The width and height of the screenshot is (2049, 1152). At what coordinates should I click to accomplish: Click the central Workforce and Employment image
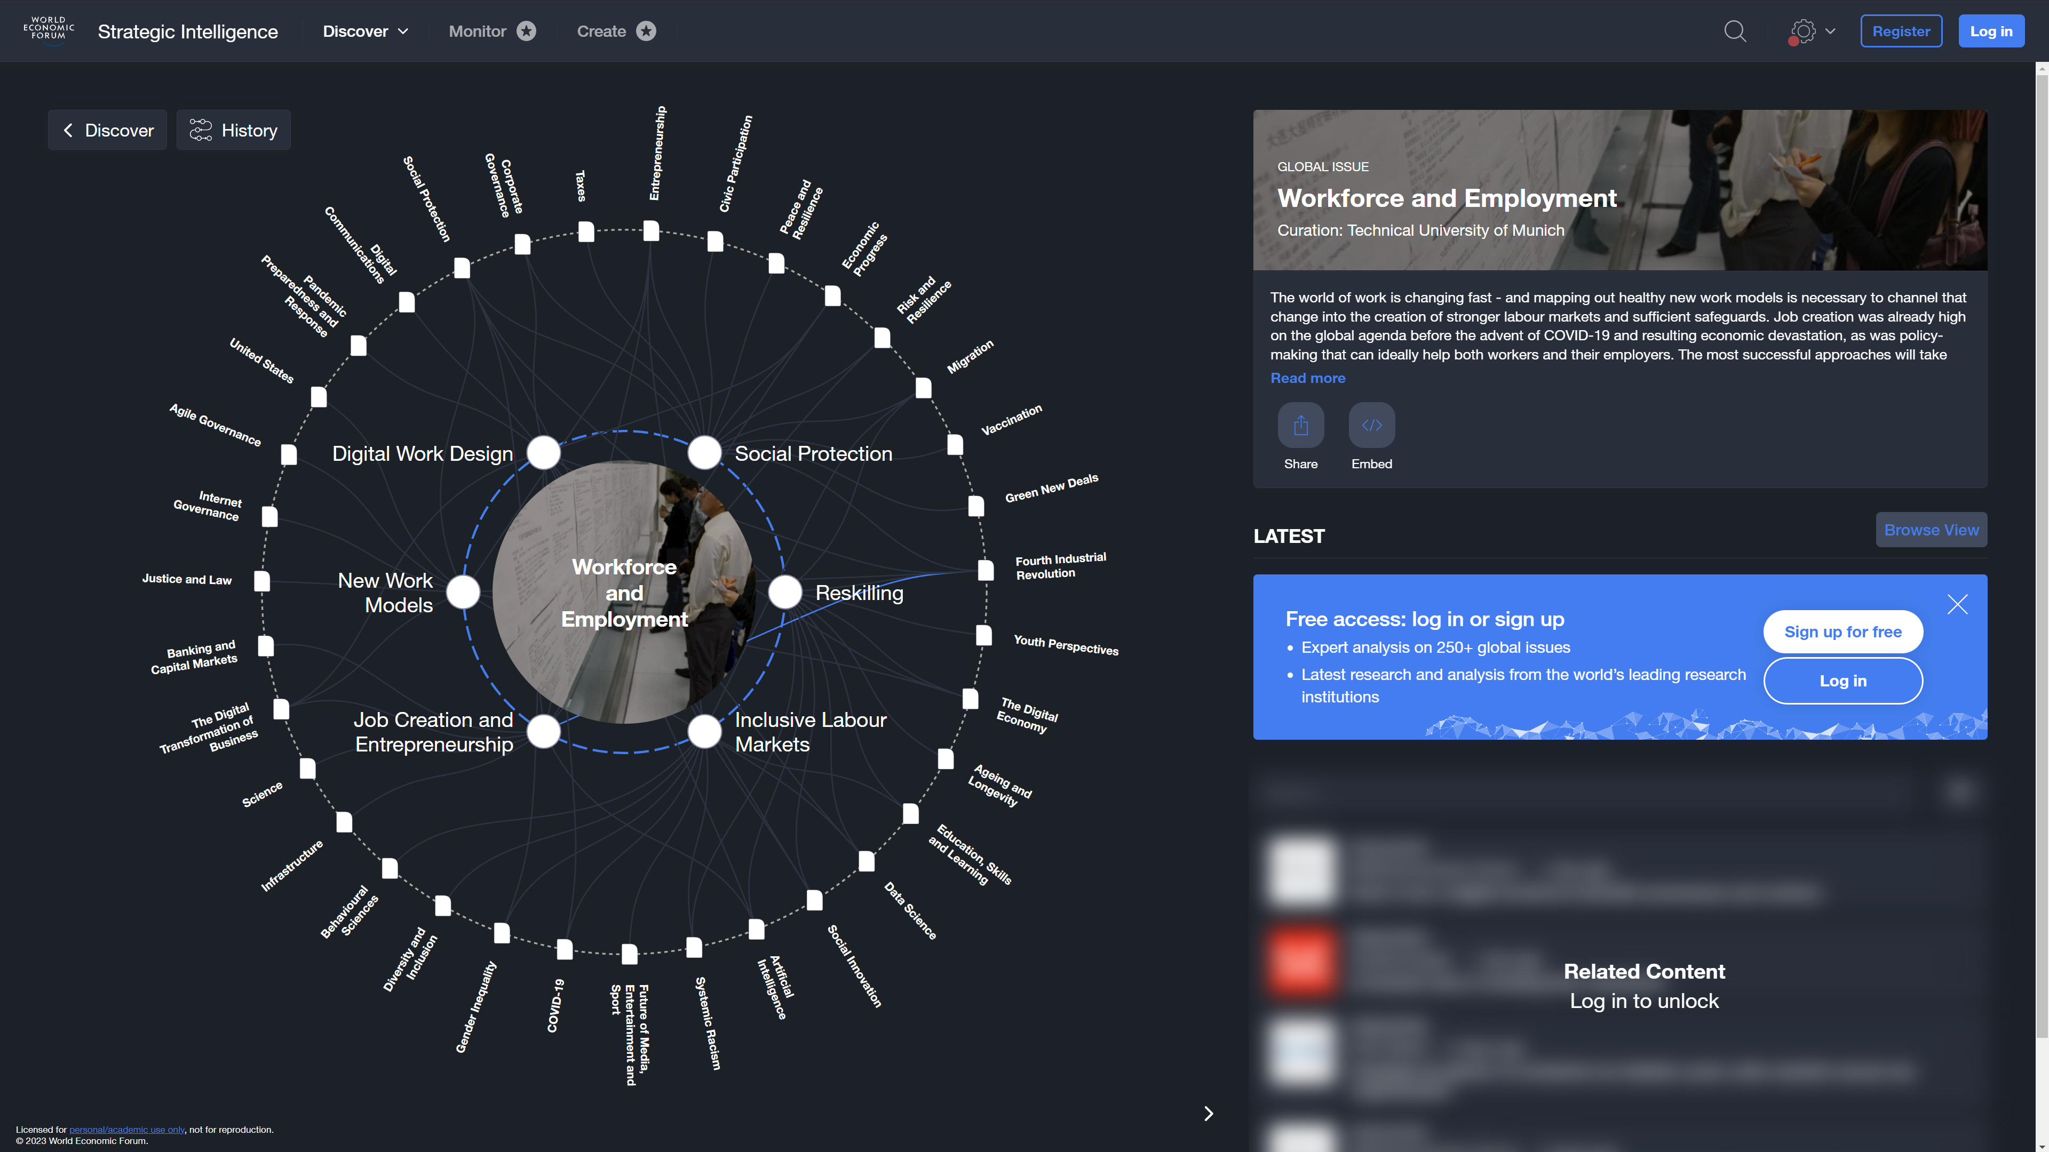(624, 591)
